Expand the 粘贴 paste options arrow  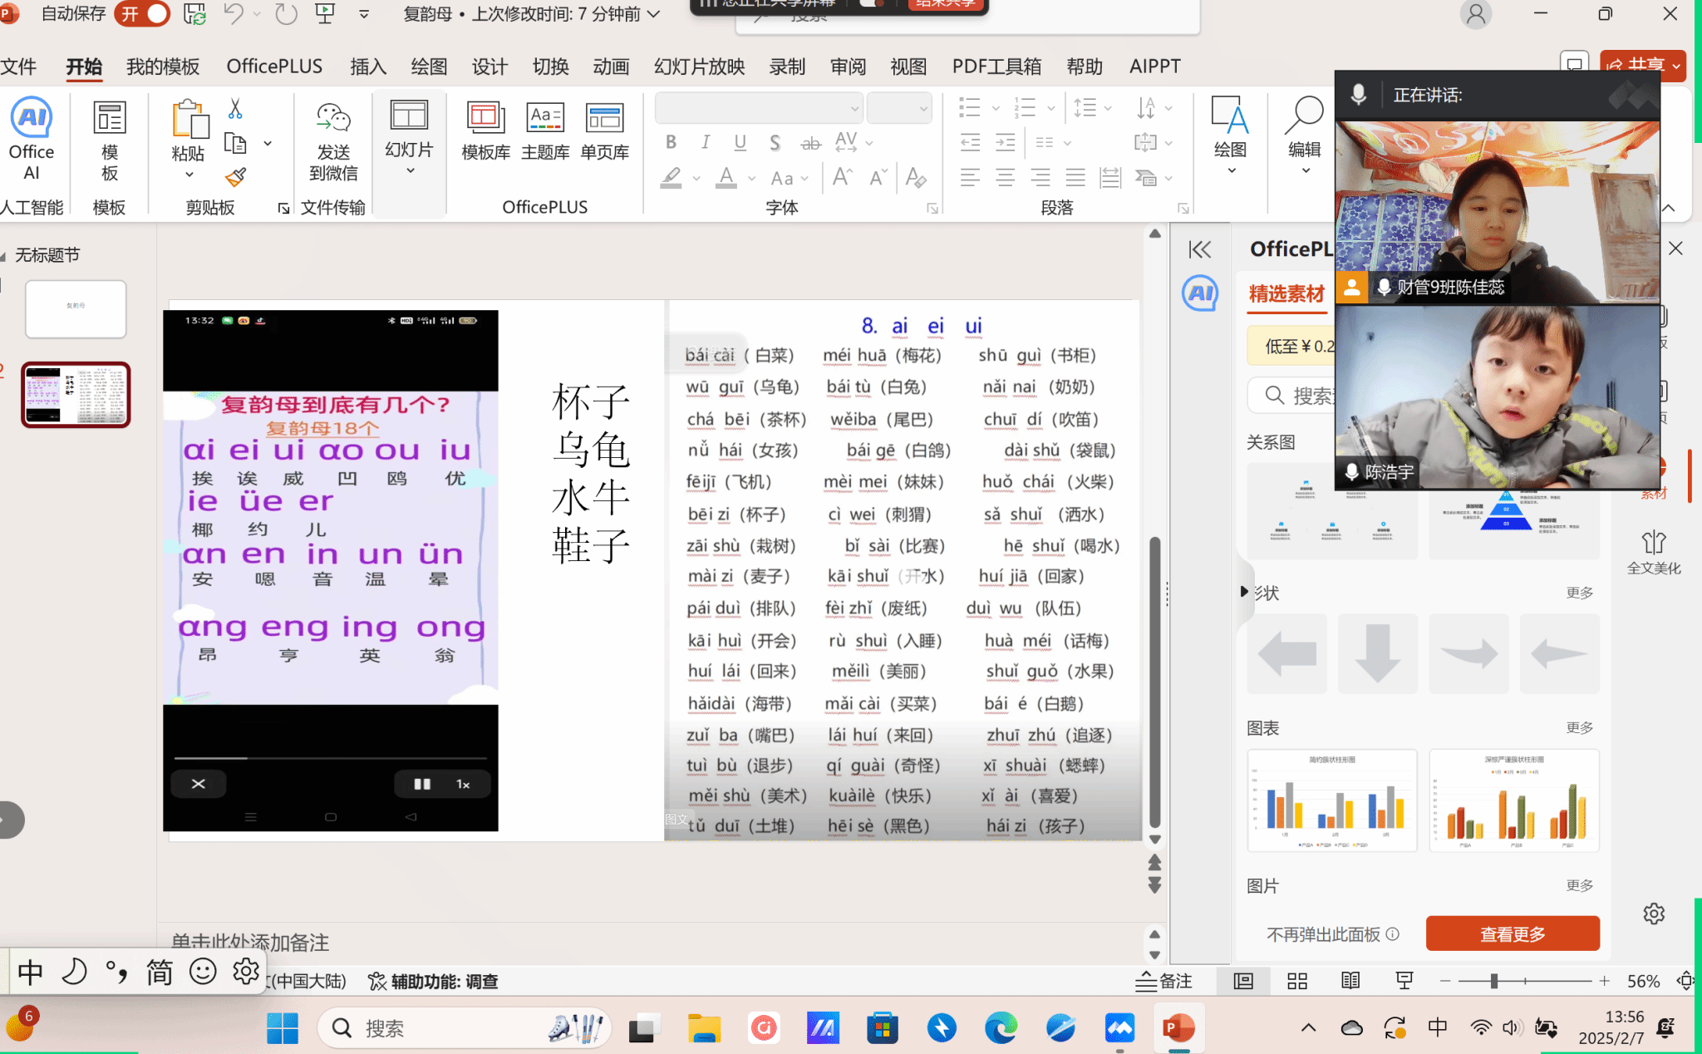pyautogui.click(x=189, y=175)
